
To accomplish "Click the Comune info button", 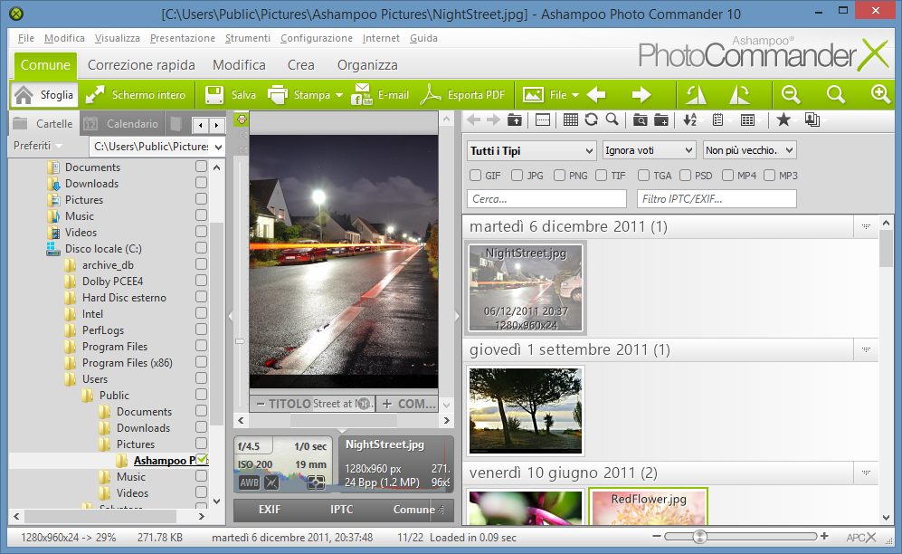I will [x=414, y=509].
